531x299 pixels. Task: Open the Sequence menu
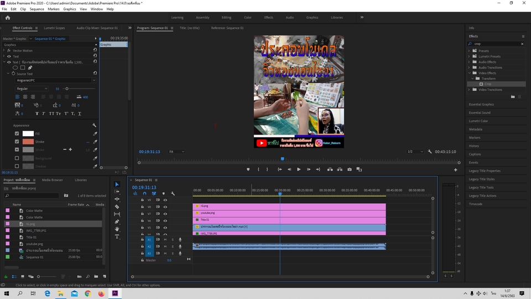pos(37,9)
